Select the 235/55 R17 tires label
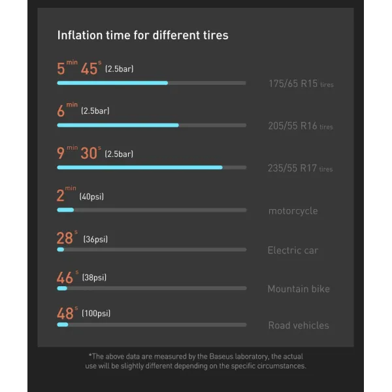 click(301, 169)
